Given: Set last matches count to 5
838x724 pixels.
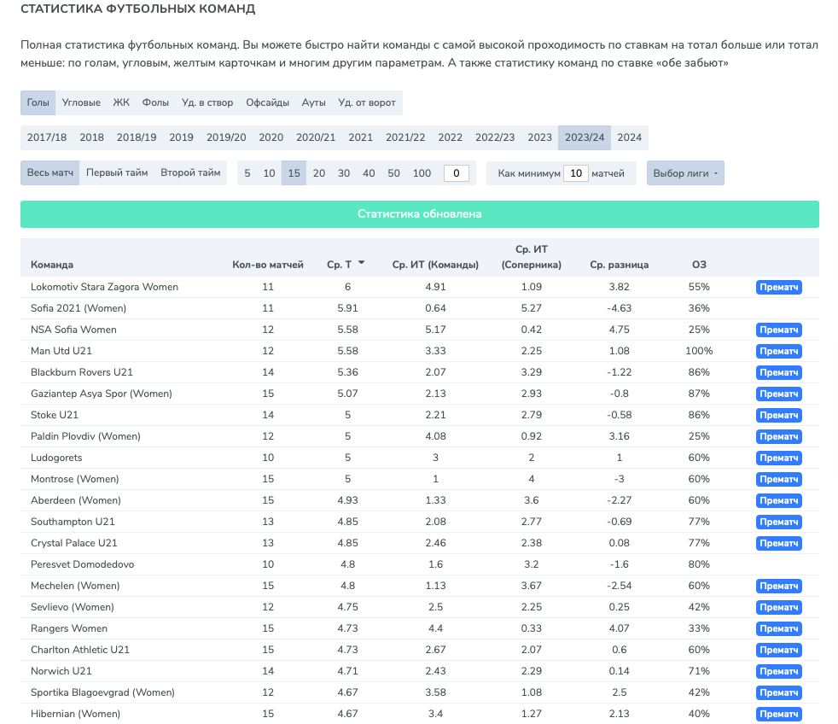Looking at the screenshot, I should [x=247, y=173].
